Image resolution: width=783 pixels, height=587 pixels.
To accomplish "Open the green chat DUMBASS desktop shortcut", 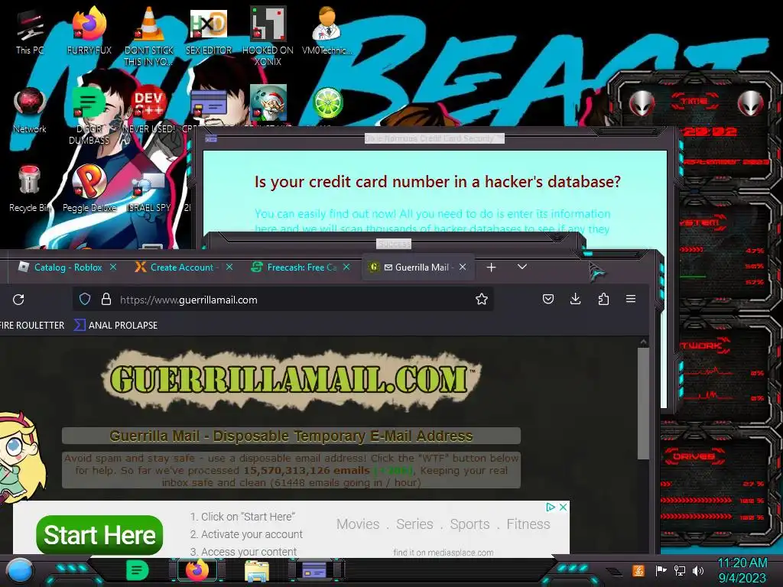I will tap(89, 115).
